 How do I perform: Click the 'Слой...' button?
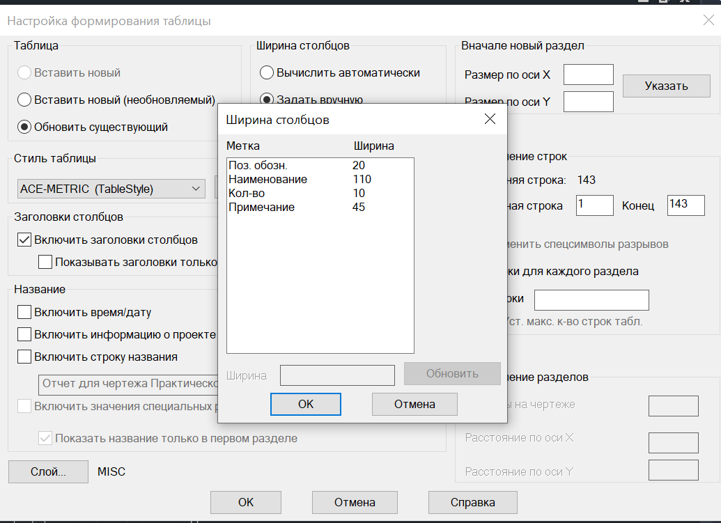pyautogui.click(x=48, y=472)
